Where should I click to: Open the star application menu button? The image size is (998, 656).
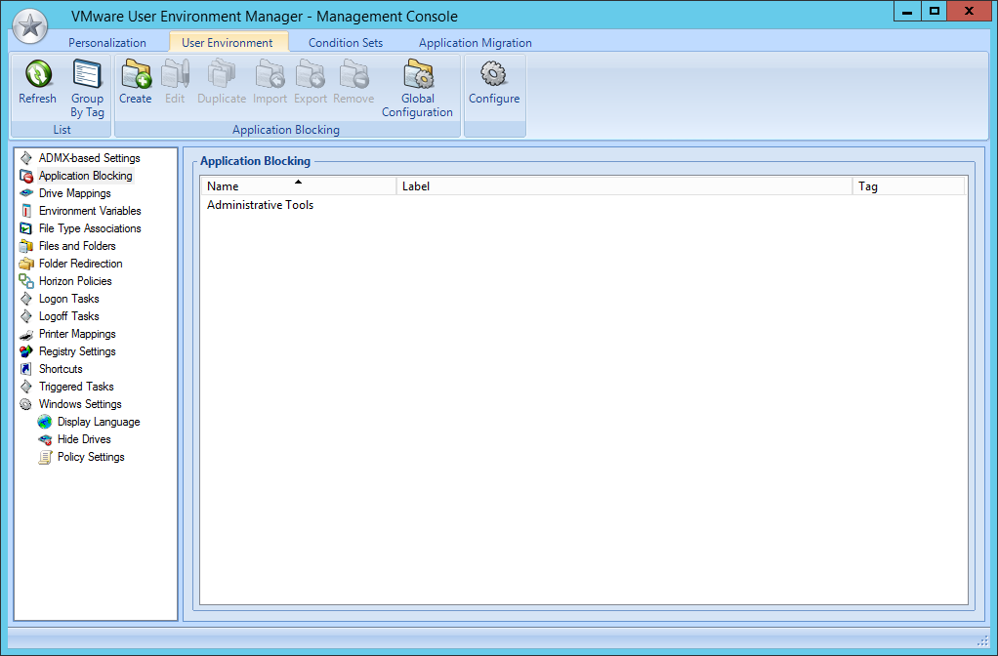coord(30,26)
